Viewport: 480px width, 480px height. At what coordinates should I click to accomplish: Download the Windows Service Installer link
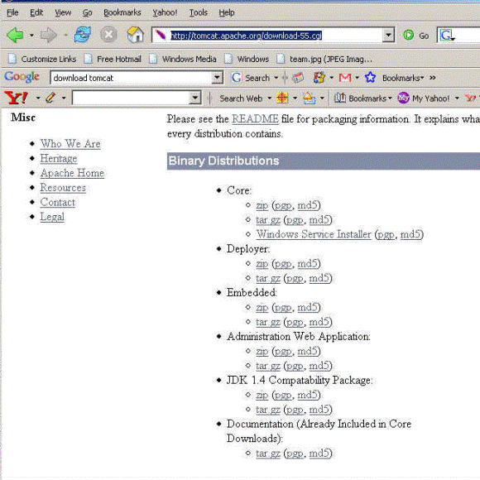coord(314,234)
